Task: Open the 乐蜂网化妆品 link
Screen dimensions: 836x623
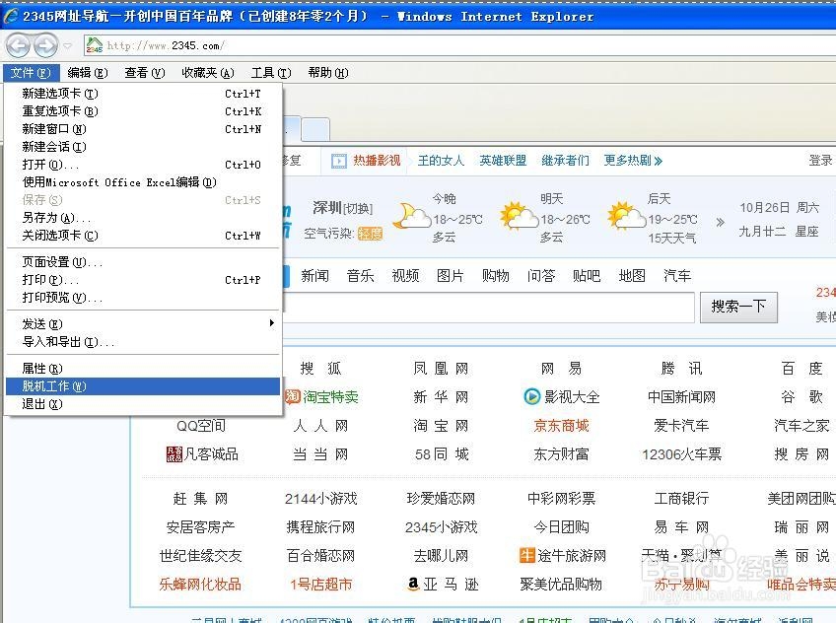Action: click(x=200, y=585)
